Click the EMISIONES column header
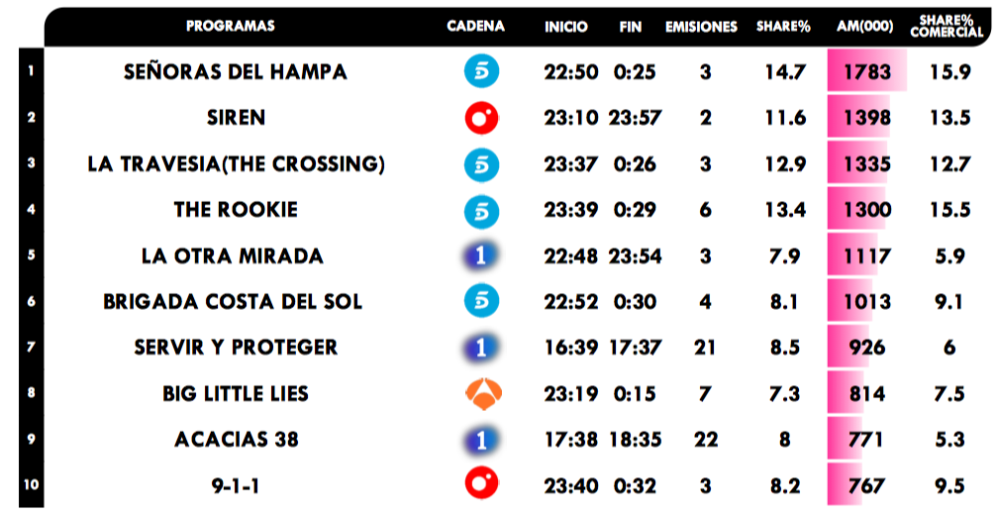The image size is (998, 514). click(701, 27)
